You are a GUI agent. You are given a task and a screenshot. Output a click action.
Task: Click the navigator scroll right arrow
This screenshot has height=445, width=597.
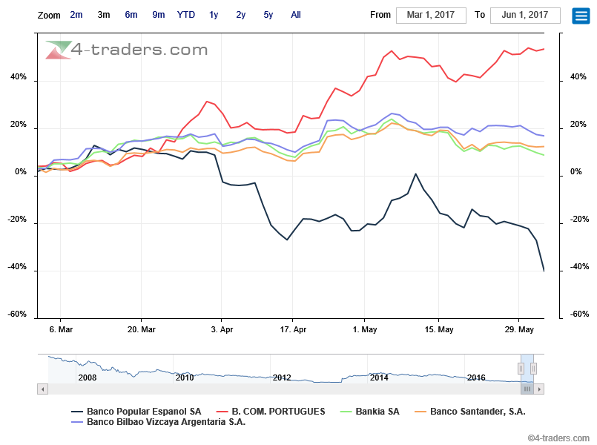click(538, 389)
